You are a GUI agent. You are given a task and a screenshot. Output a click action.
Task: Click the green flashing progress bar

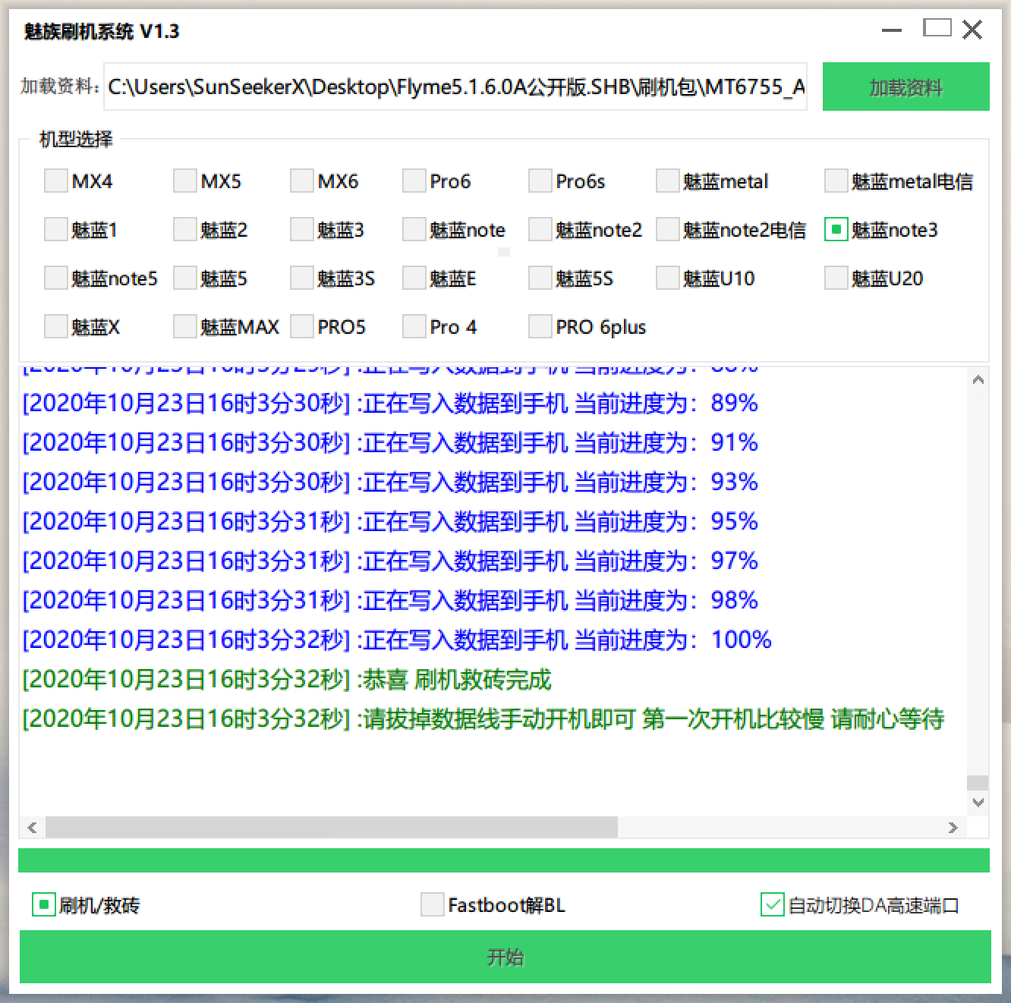click(x=504, y=860)
